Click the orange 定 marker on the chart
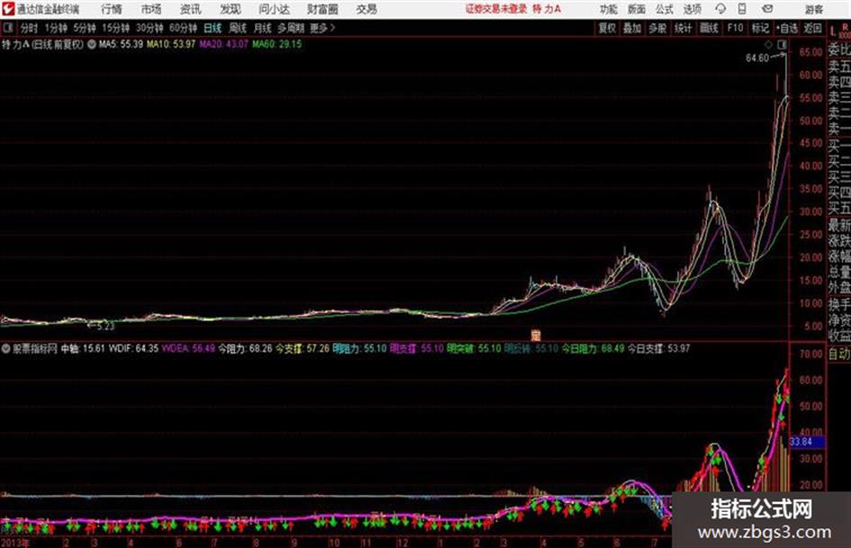851x548 pixels. [536, 336]
